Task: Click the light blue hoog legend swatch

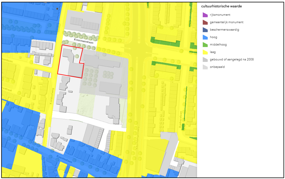Action: pyautogui.click(x=205, y=37)
